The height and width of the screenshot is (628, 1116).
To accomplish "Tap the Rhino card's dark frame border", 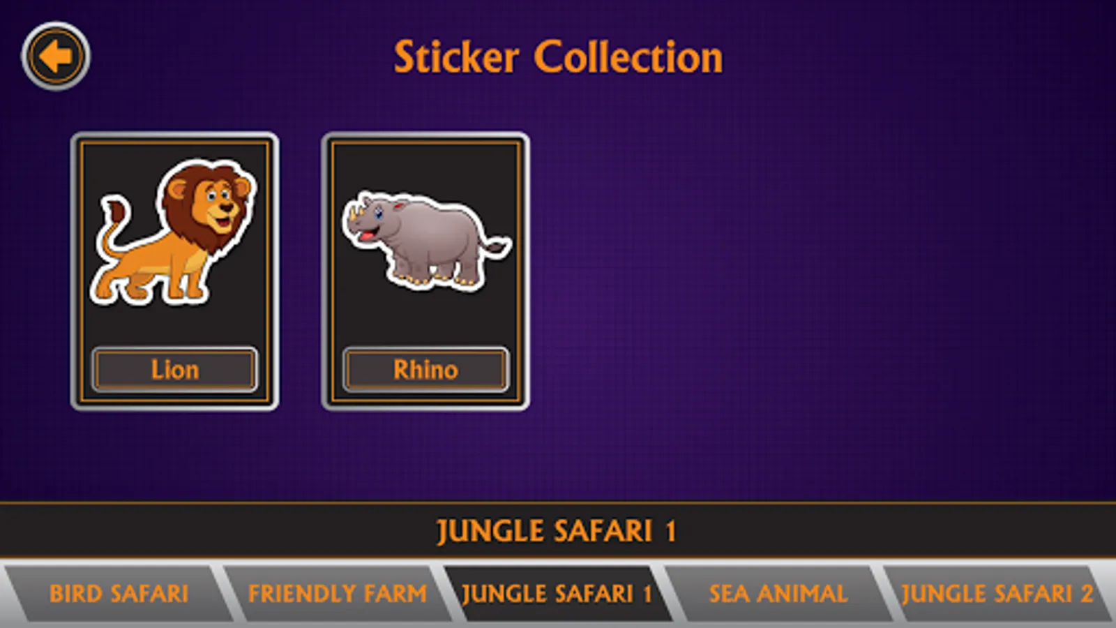I will click(326, 271).
